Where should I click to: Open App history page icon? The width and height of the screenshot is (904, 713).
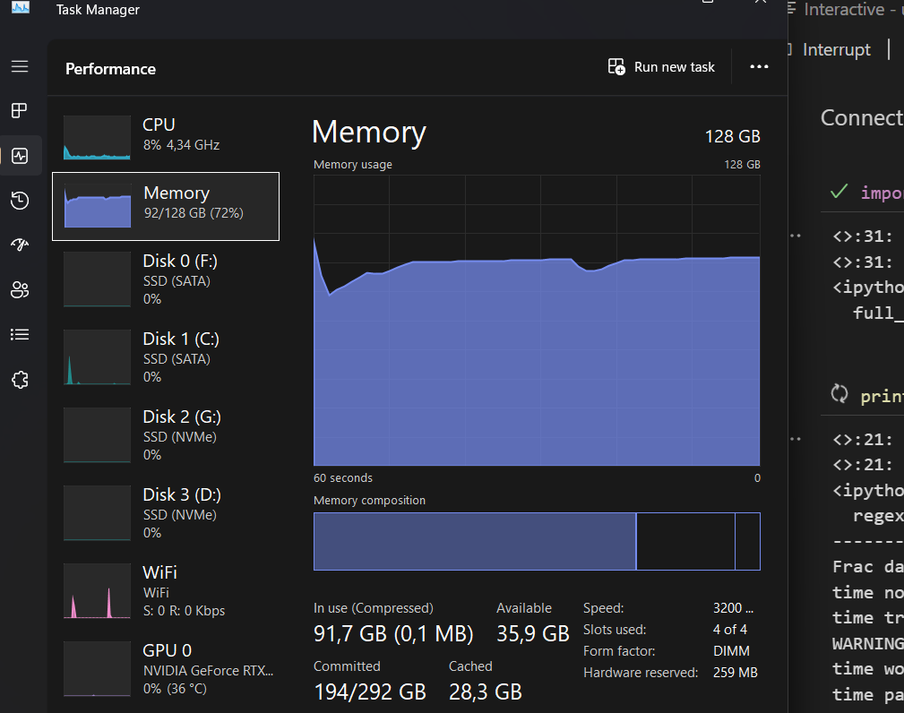point(20,200)
